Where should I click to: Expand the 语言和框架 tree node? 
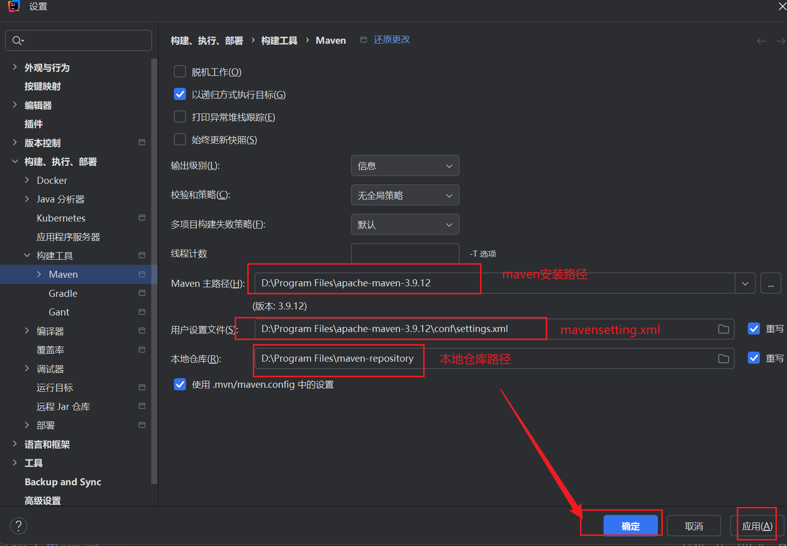tap(15, 444)
